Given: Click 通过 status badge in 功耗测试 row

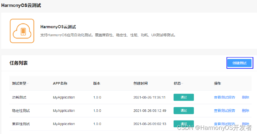Looking at the screenshot, I should (184, 97).
